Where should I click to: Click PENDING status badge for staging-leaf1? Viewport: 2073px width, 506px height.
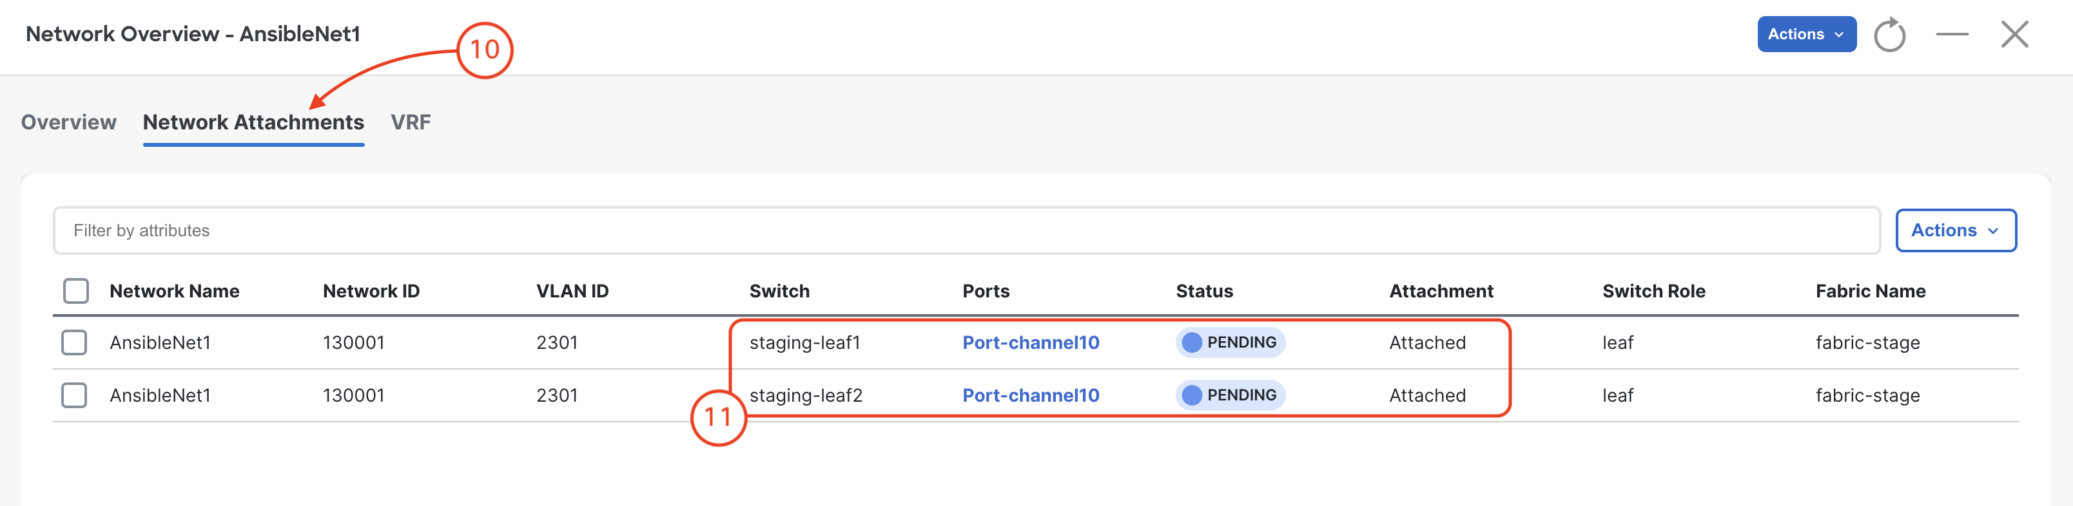pos(1231,342)
